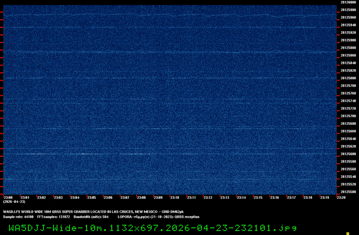The height and width of the screenshot is (235, 359).
Task: Select the 23:12 time axis marker
Action: [x=208, y=197]
